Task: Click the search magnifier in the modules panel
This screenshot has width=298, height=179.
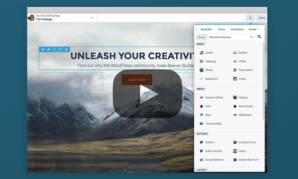Action: coord(259,37)
